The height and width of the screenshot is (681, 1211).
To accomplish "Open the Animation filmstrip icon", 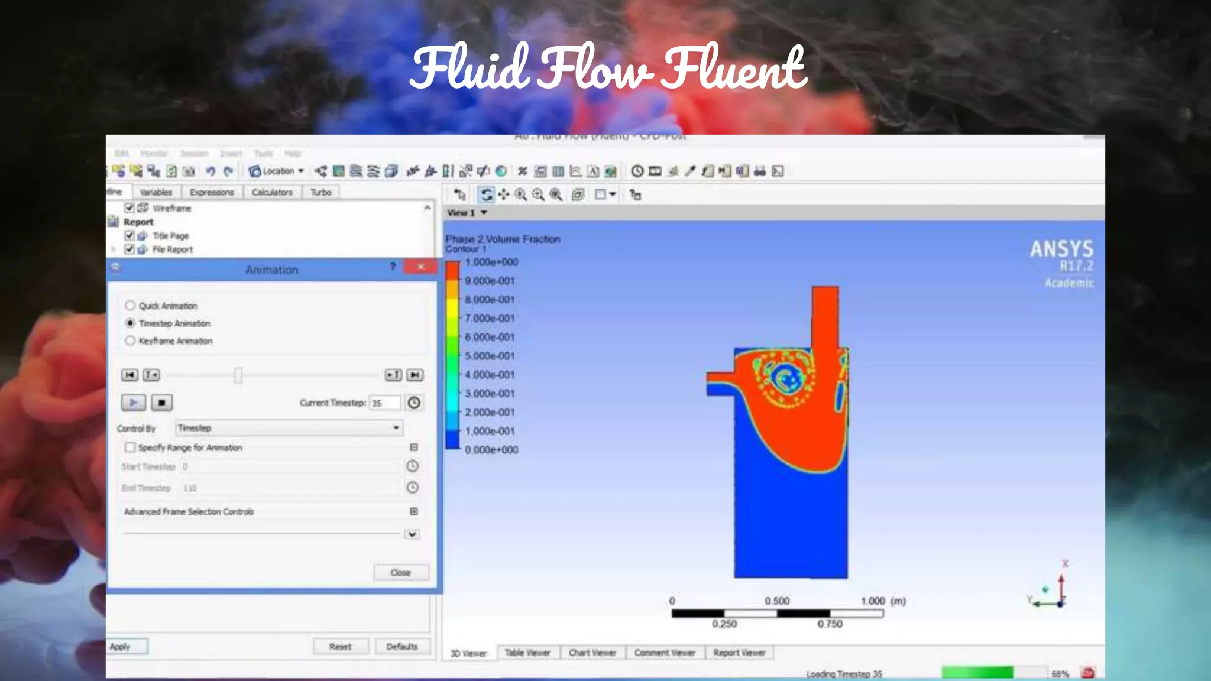I will point(655,171).
